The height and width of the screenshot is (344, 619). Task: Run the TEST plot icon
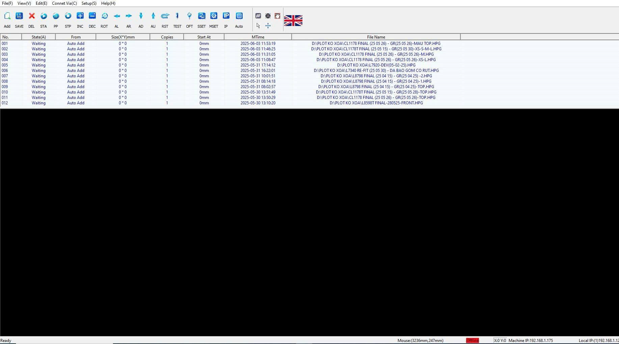tap(177, 16)
